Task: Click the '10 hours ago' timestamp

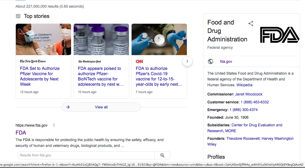Action: [x=87, y=92]
